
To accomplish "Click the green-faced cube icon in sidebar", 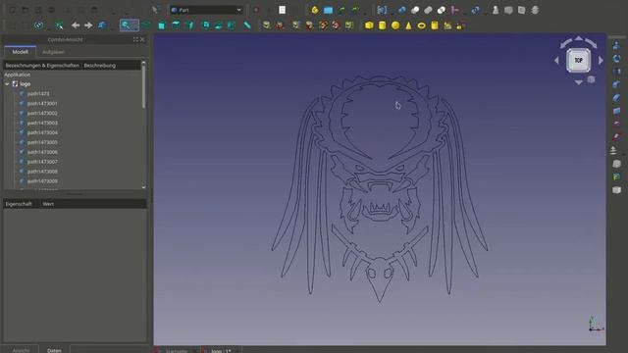I will coord(616,176).
